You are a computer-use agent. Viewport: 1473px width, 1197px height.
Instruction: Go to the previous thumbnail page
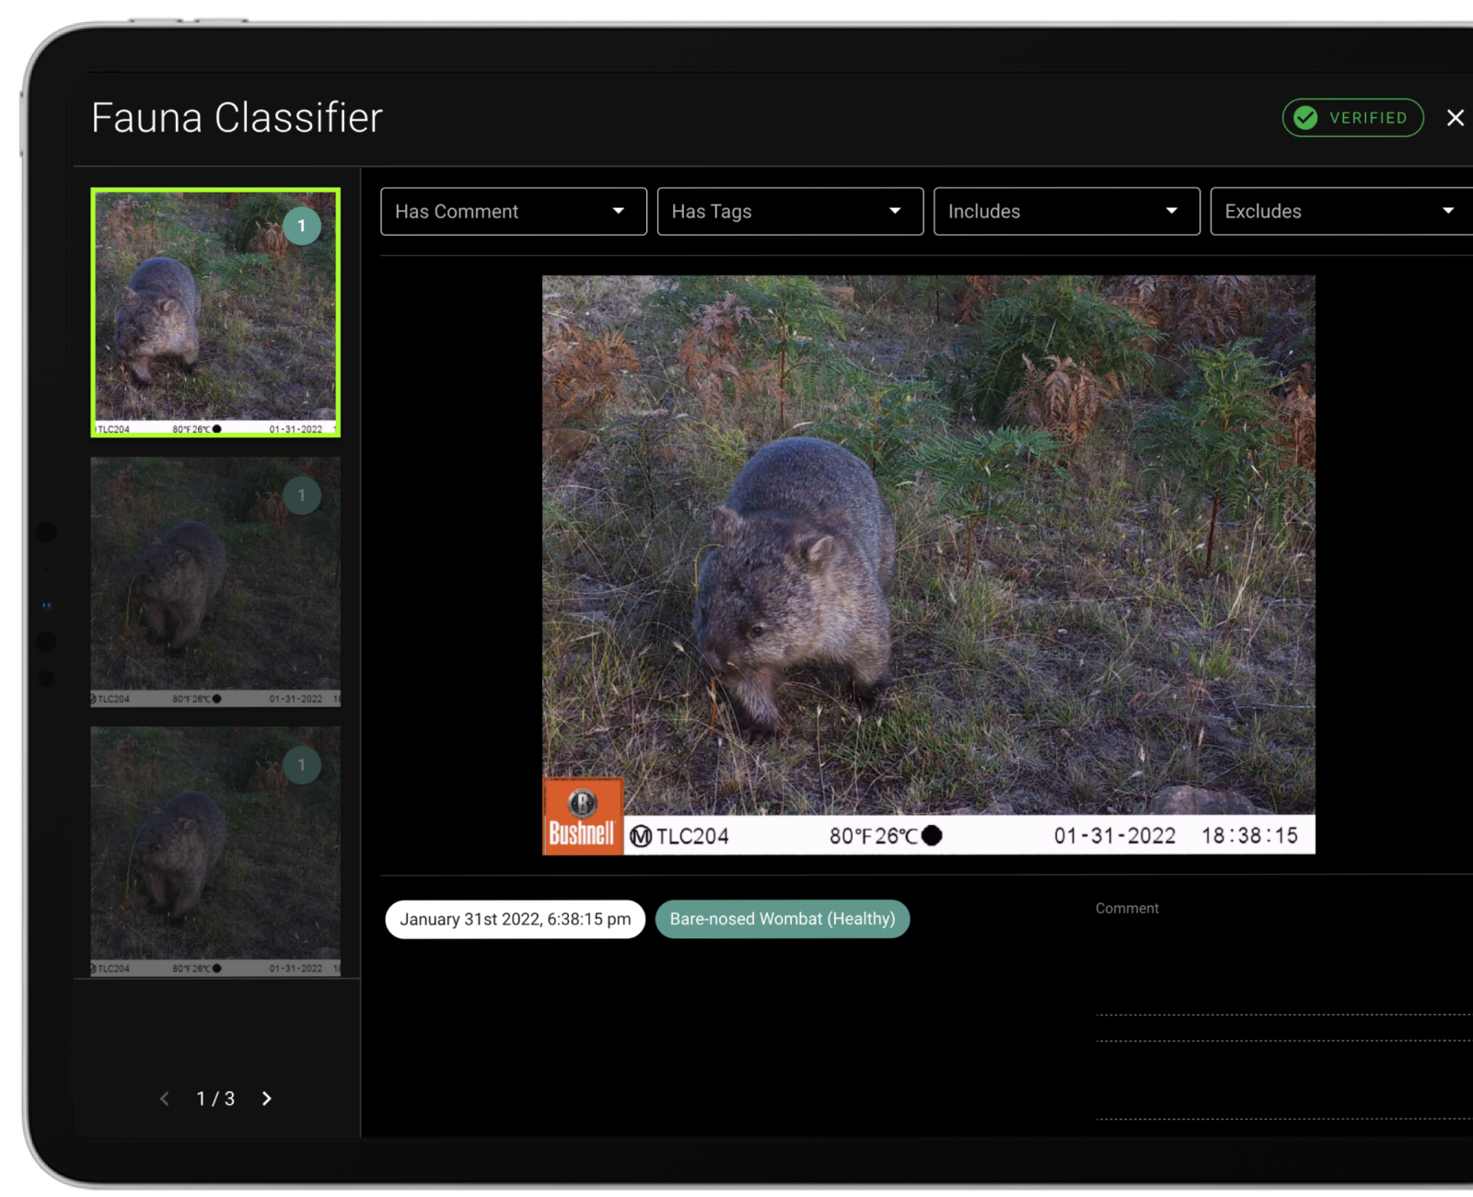[x=165, y=1098]
